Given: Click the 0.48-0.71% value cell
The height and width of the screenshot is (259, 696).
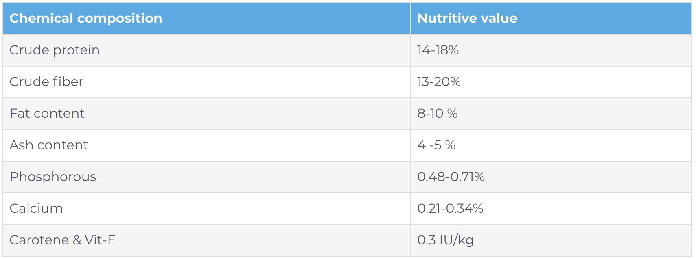Looking at the screenshot, I should click(451, 177).
